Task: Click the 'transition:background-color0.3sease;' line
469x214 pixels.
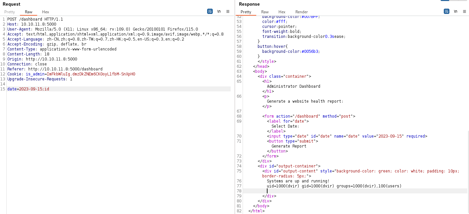Action: [304, 37]
